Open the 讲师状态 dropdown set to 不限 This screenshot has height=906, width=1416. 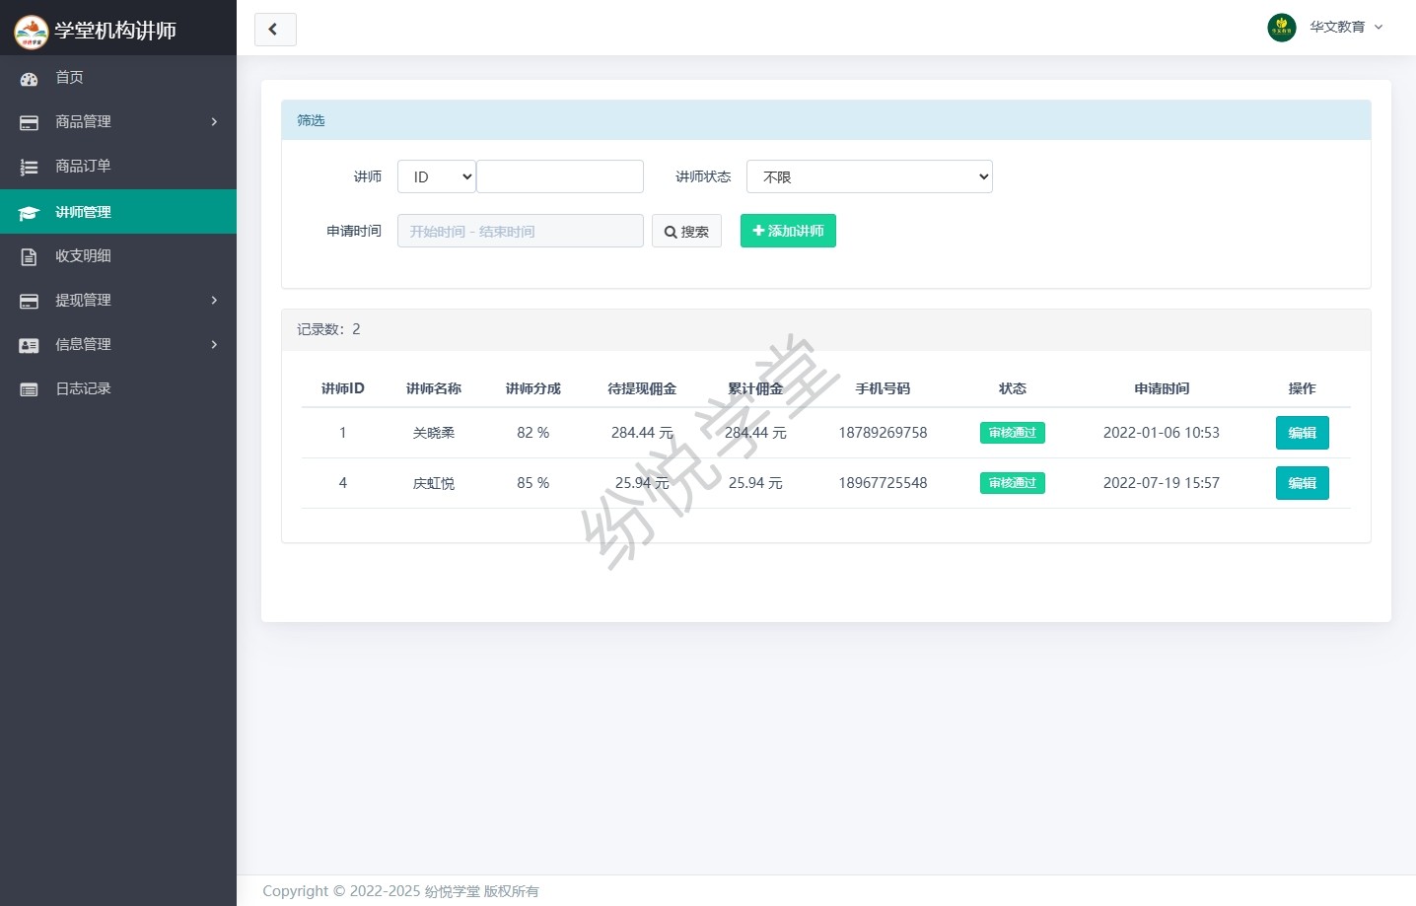[x=869, y=177]
